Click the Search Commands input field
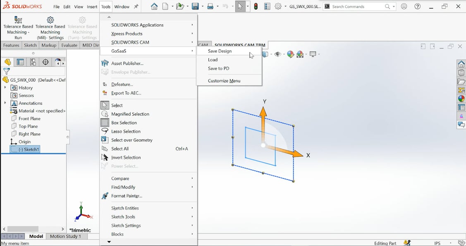This screenshot has width=466, height=246. point(357,7)
